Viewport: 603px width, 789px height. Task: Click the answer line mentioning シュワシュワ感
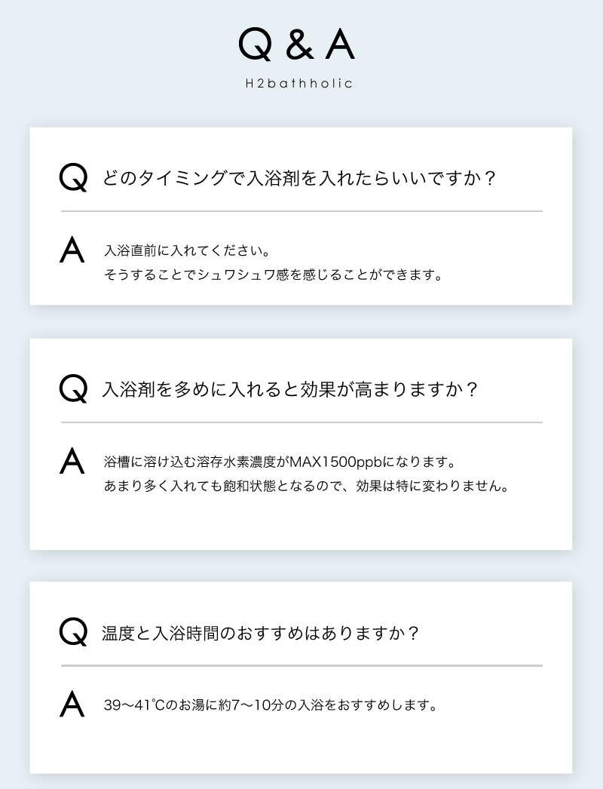point(272,275)
